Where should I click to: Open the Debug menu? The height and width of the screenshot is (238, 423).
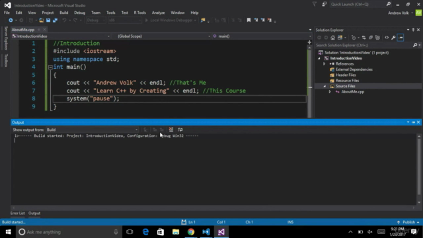pyautogui.click(x=79, y=13)
